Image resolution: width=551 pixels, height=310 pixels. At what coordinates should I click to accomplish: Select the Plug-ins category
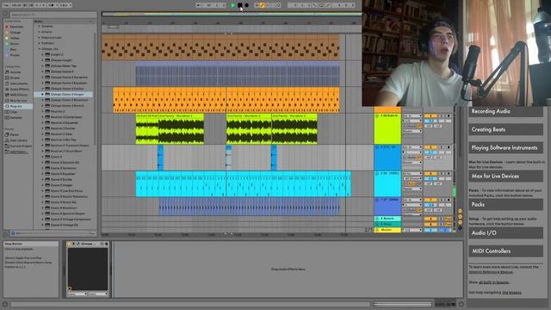[x=17, y=106]
